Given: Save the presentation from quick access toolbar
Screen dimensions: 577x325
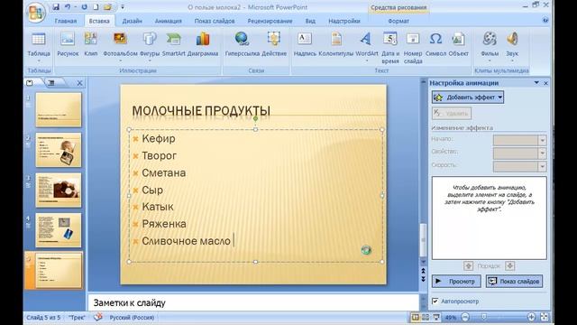Looking at the screenshot, I should tap(56, 7).
